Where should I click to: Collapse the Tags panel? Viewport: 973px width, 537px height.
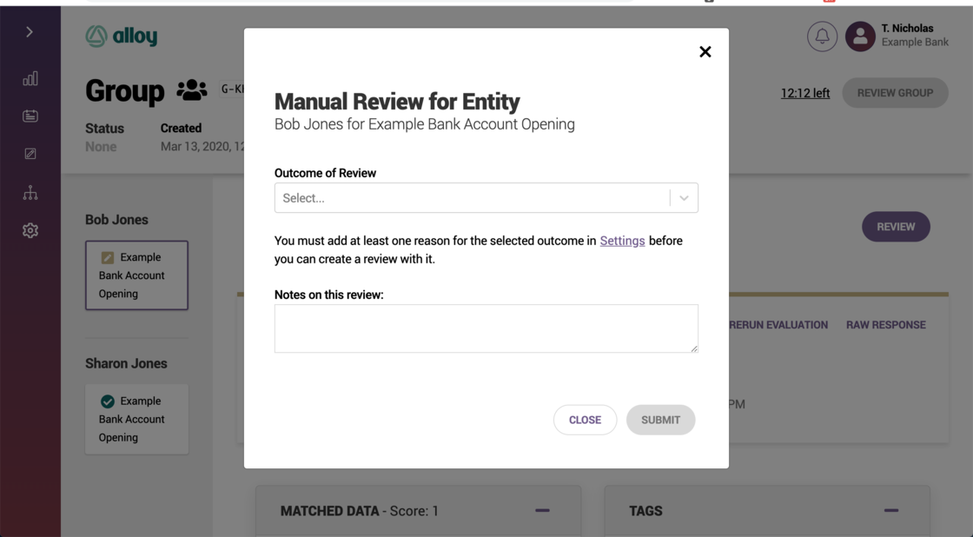890,512
